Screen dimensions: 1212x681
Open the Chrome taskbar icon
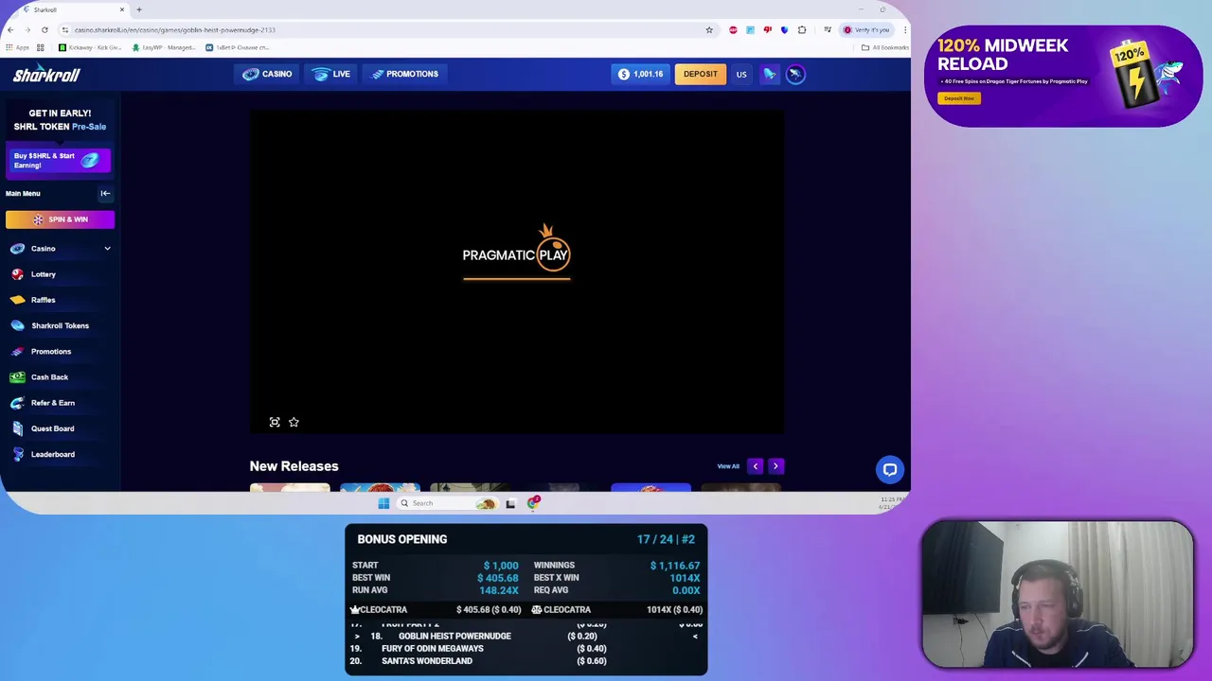click(533, 502)
